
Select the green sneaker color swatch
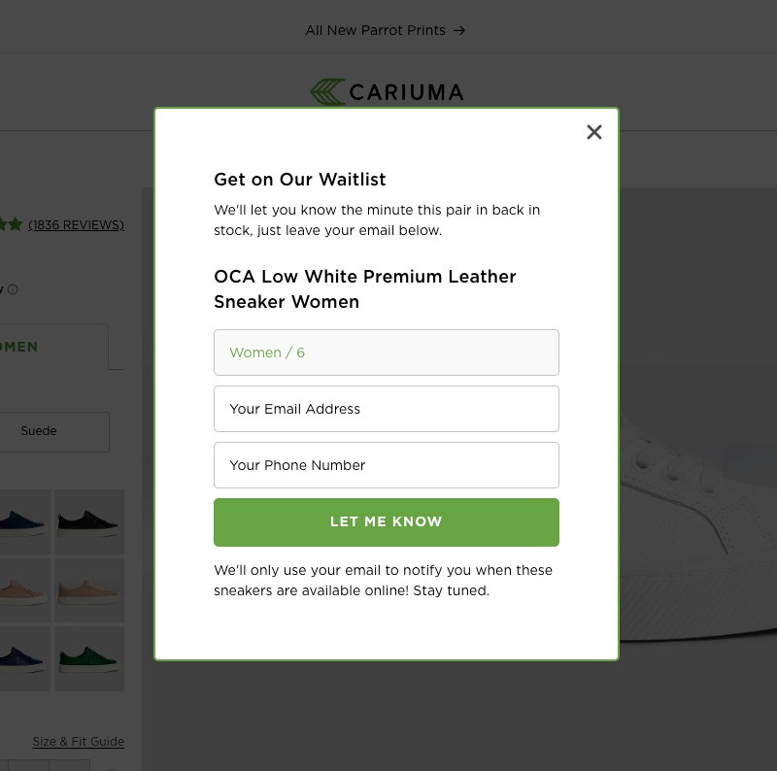(x=89, y=658)
